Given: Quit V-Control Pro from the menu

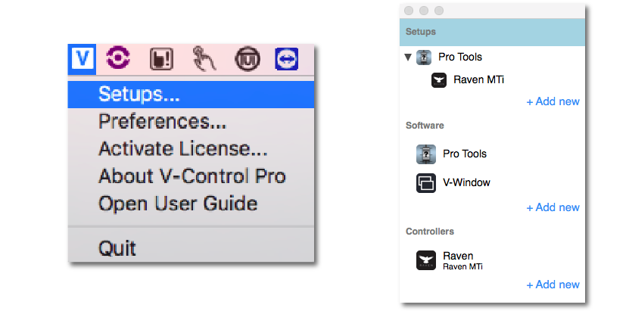Looking at the screenshot, I should tap(117, 247).
